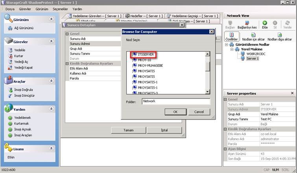Open the Yardım menu

tap(77, 9)
